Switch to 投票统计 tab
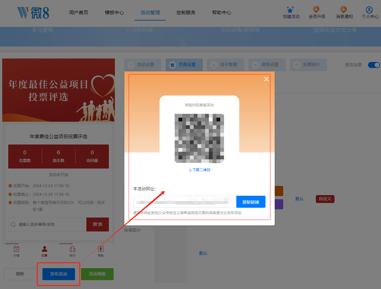The height and width of the screenshot is (289, 381). (x=308, y=65)
